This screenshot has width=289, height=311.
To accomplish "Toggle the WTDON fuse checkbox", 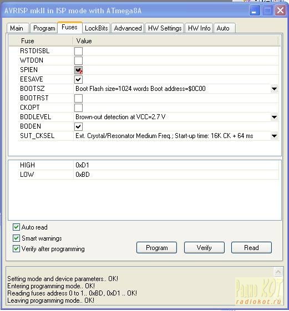I will pyautogui.click(x=78, y=60).
